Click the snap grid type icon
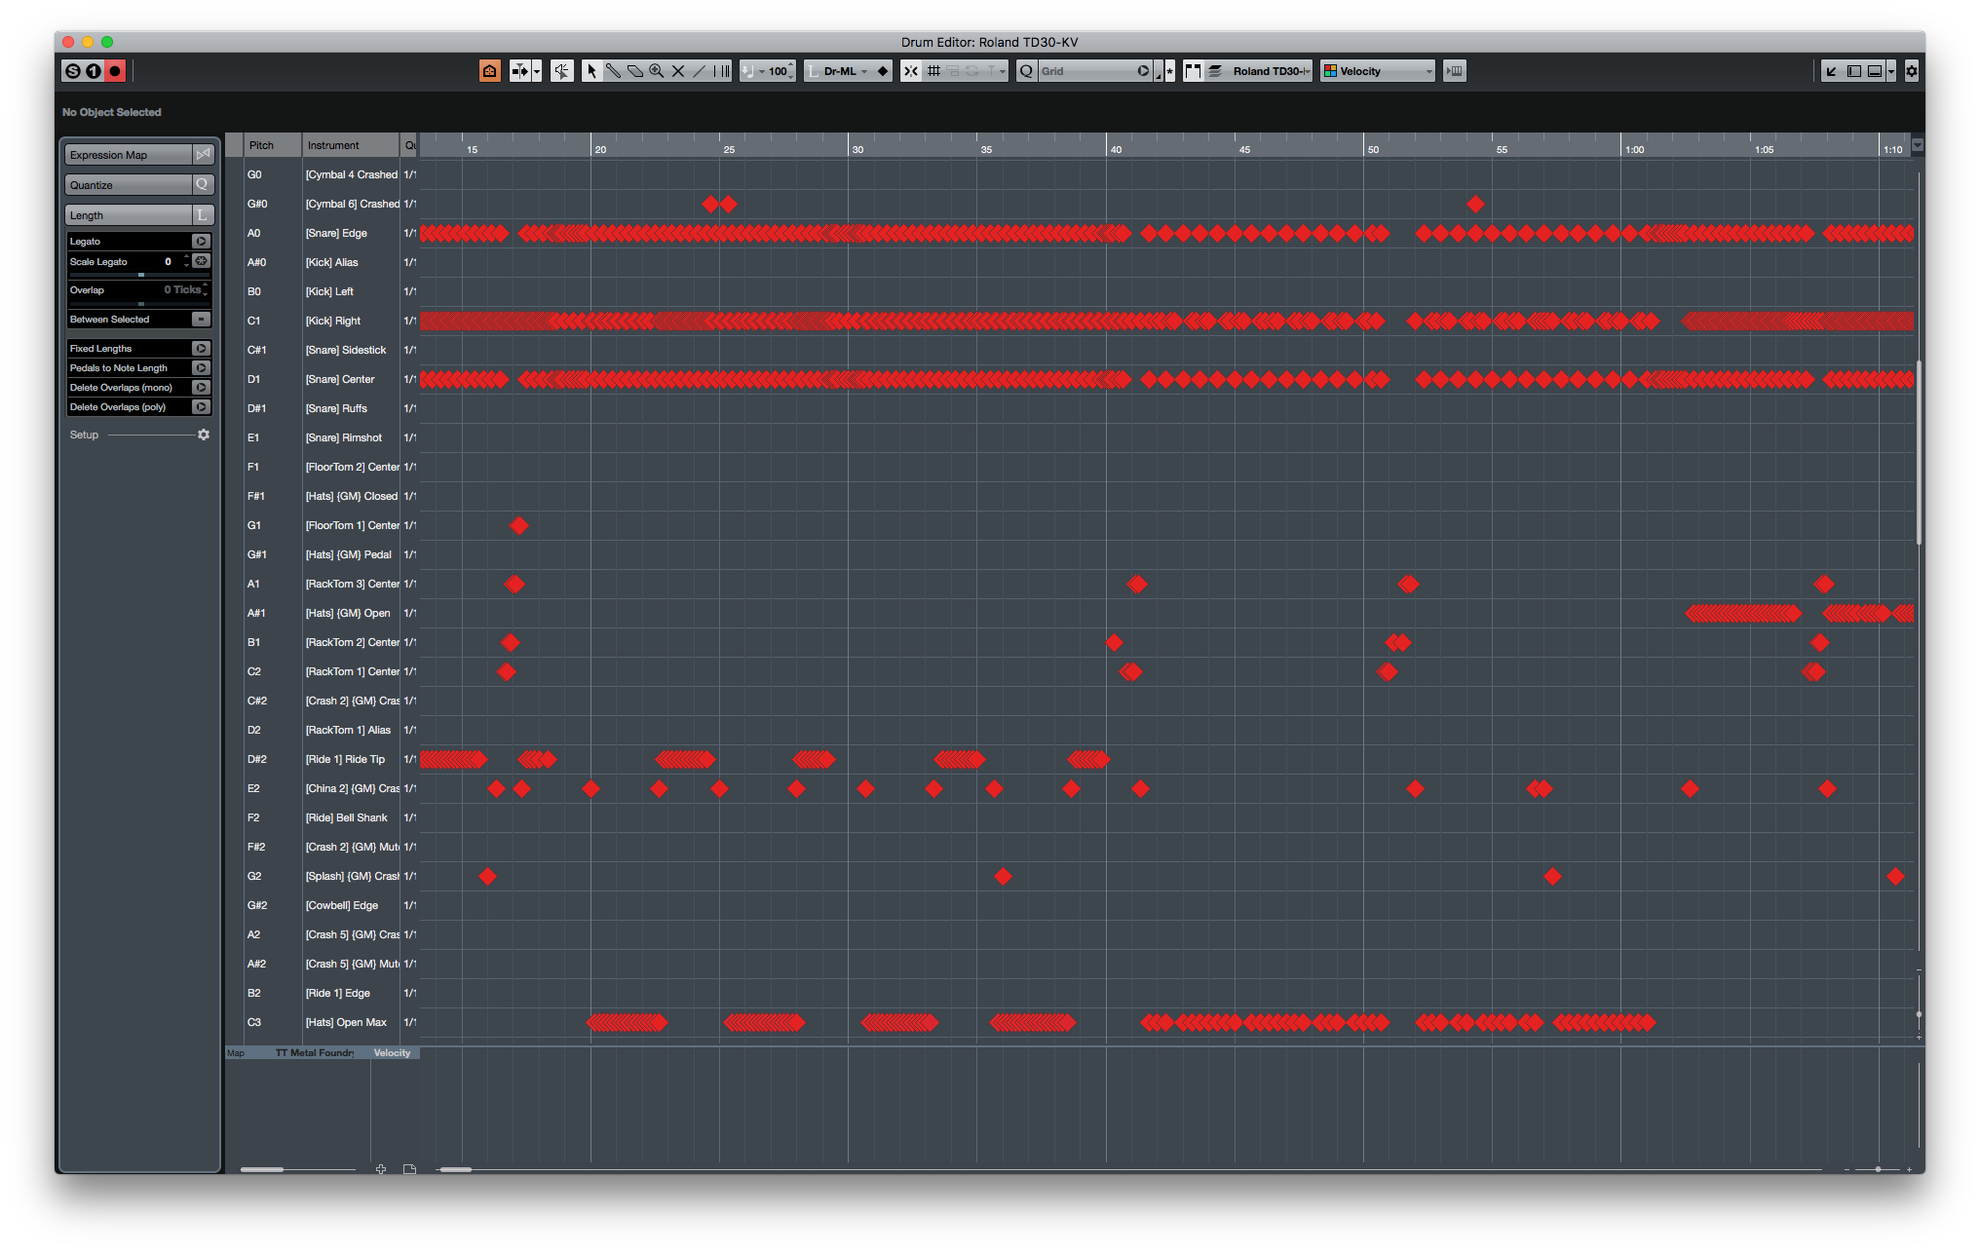Screen dimensions: 1980x1252 [933, 71]
